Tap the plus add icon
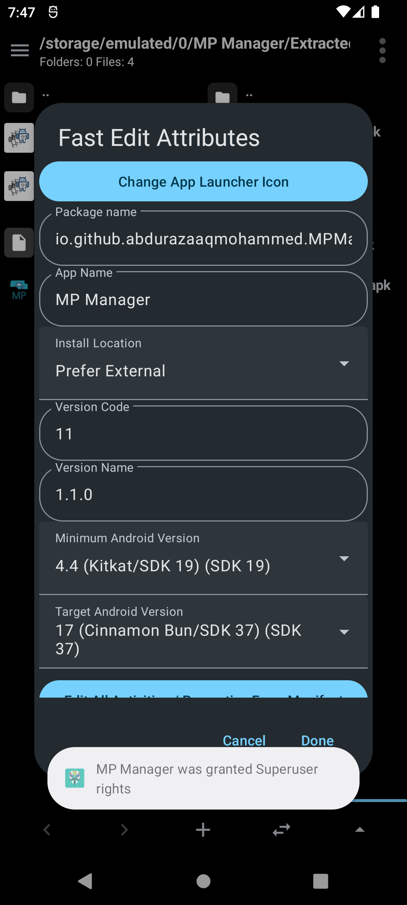The height and width of the screenshot is (905, 407). coord(203,830)
